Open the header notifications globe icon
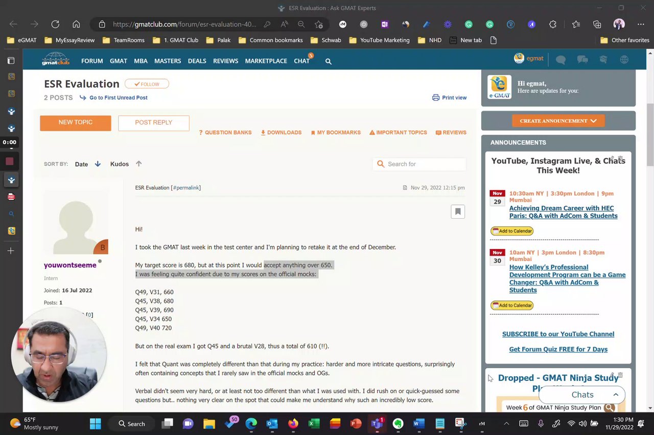Screen dimensions: 654x435 click(x=624, y=60)
